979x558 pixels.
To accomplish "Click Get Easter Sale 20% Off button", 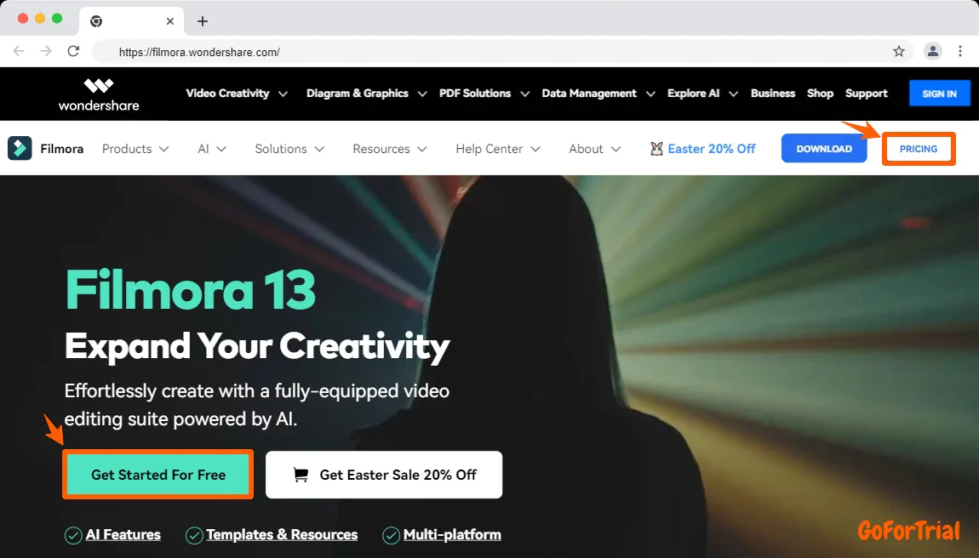I will point(384,475).
